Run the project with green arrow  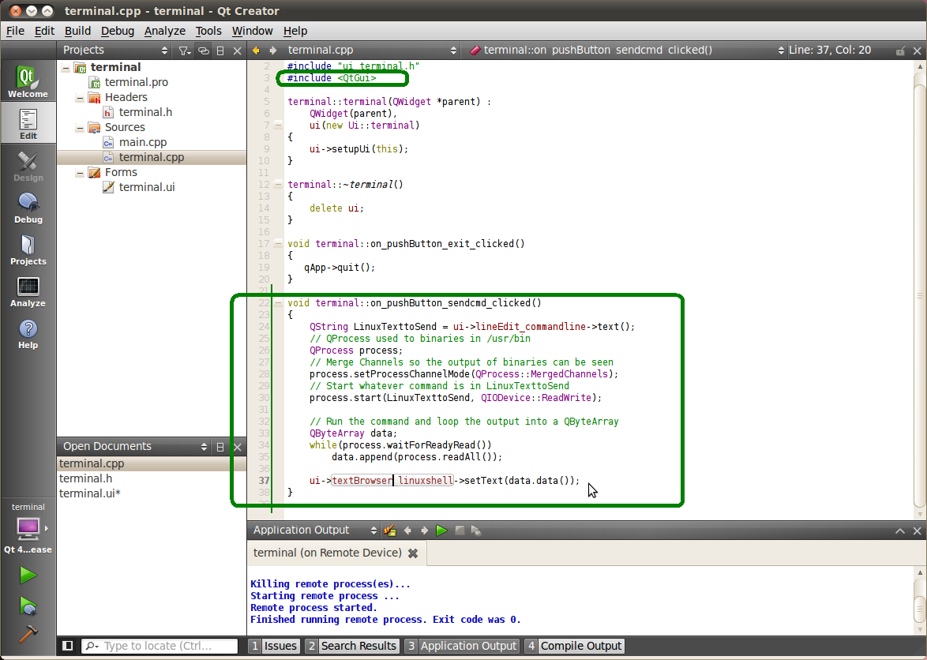click(28, 574)
